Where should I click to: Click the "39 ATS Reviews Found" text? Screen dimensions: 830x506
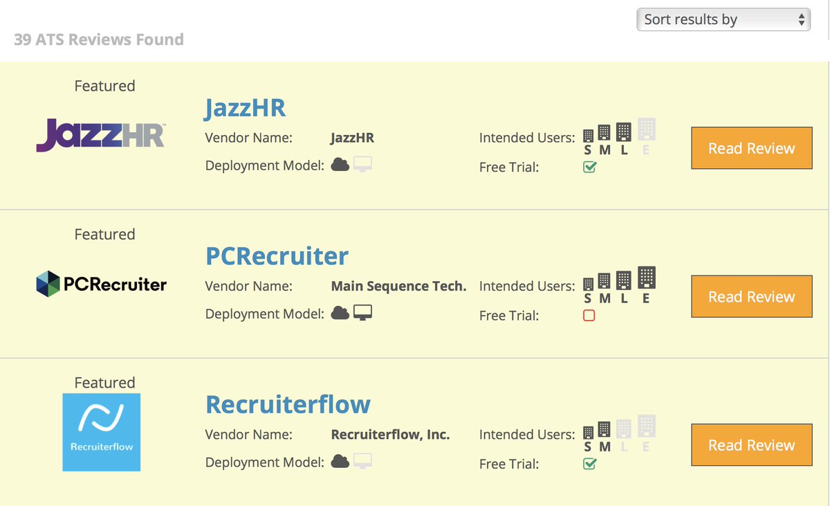[99, 39]
